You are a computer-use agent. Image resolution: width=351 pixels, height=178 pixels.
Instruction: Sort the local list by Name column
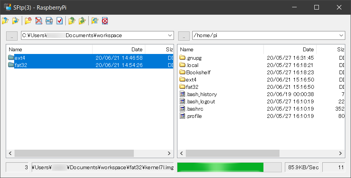(x=49, y=49)
